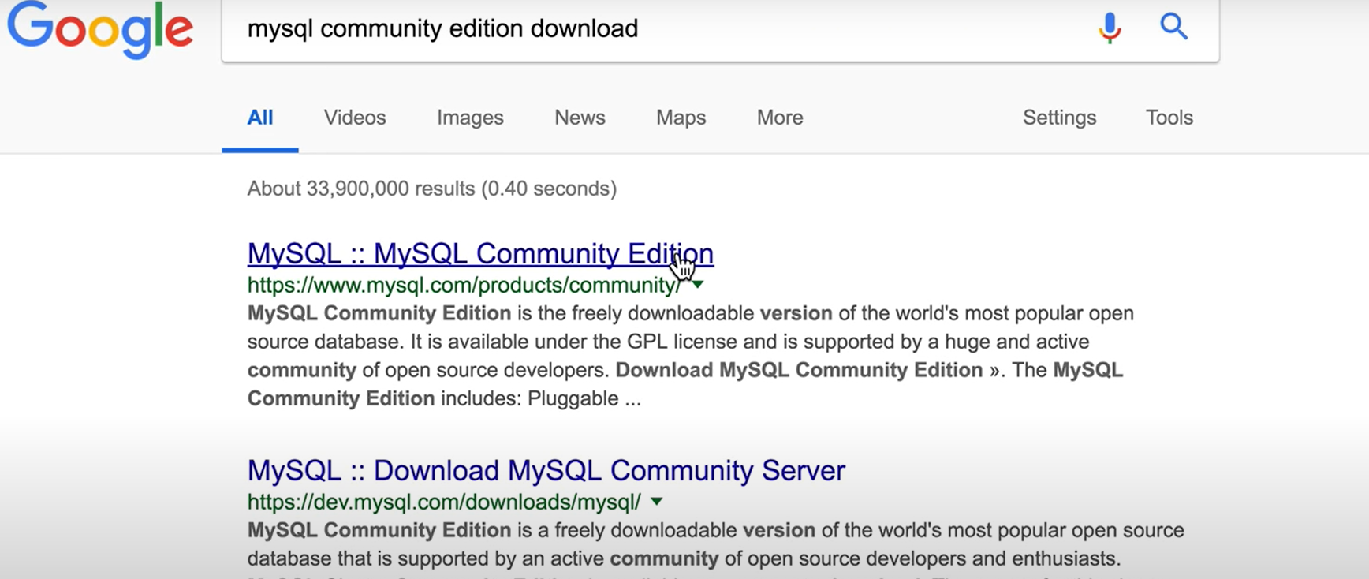This screenshot has height=579, width=1369.
Task: Click the Google logo
Action: click(x=100, y=28)
